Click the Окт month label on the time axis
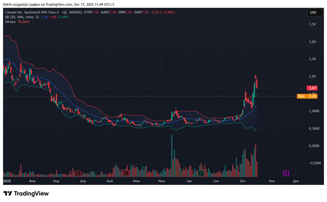 (243, 181)
